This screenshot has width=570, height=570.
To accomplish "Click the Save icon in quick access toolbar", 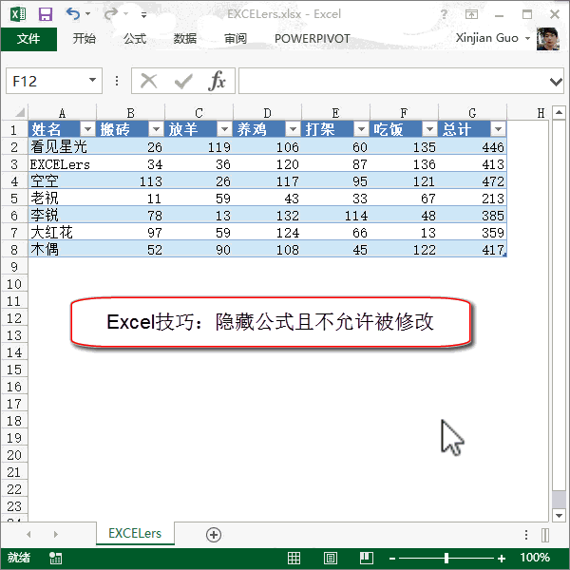I will tap(45, 14).
